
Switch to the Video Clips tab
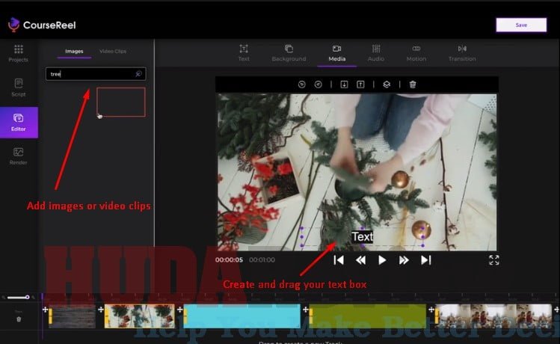point(113,52)
